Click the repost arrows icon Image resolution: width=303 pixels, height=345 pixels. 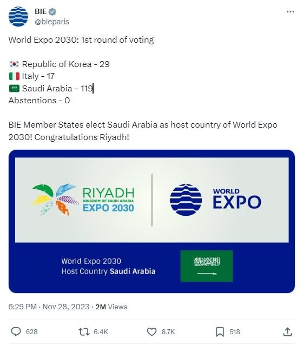click(x=84, y=331)
